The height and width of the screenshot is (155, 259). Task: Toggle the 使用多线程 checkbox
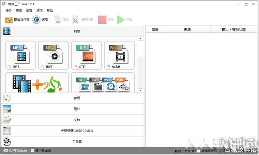point(32,151)
